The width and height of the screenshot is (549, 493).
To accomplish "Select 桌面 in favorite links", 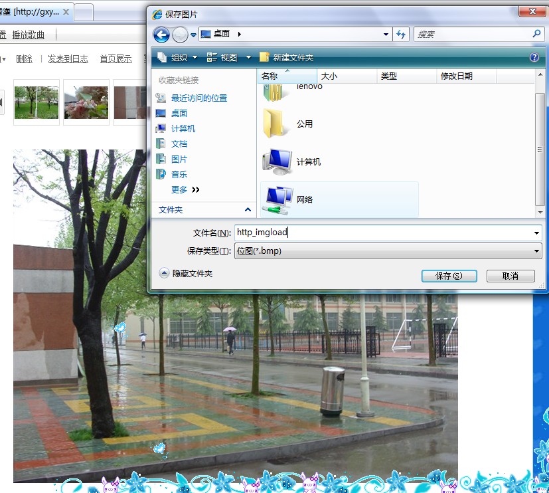I will (x=179, y=113).
